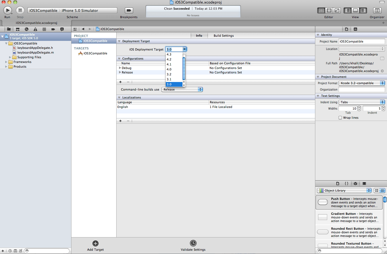This screenshot has width=387, height=254.
Task: Go back in the jump bar history
Action: (x=83, y=29)
